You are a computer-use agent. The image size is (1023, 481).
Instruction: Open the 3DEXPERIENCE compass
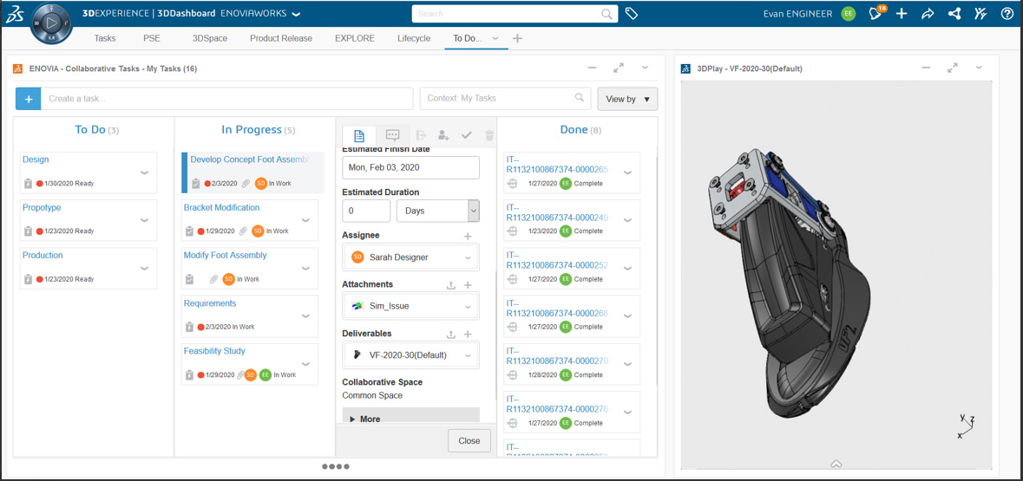[51, 23]
